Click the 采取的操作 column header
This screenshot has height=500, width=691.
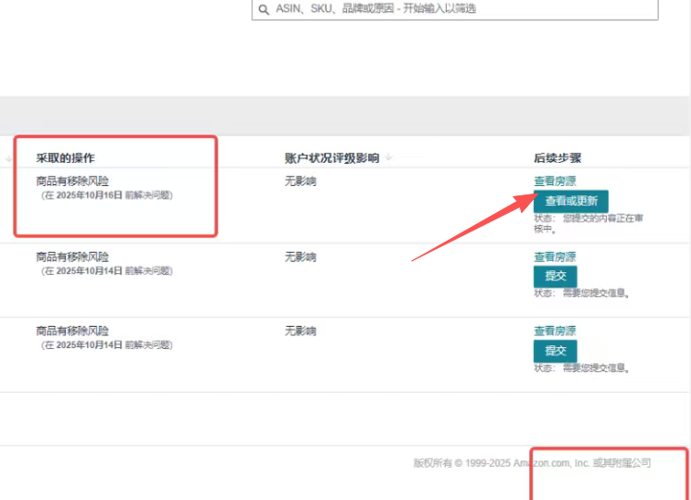(66, 158)
